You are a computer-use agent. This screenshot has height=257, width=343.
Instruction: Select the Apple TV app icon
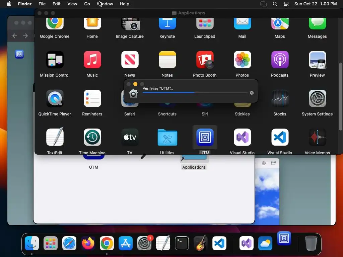(130, 137)
